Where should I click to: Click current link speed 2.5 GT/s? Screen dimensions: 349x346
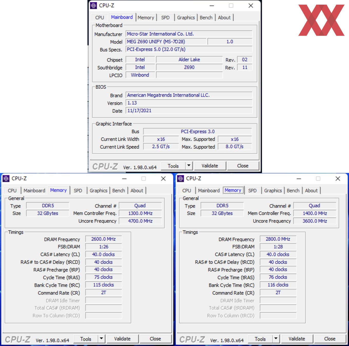(161, 147)
